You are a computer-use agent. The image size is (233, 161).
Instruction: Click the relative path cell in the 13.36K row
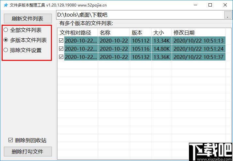(81, 57)
